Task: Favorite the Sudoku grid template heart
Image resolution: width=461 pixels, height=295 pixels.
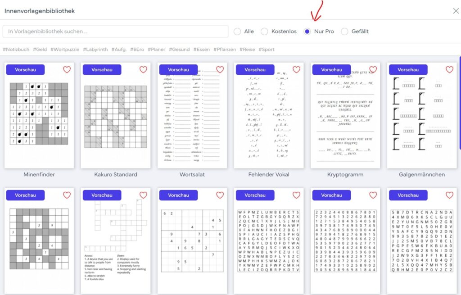Action: 220,195
